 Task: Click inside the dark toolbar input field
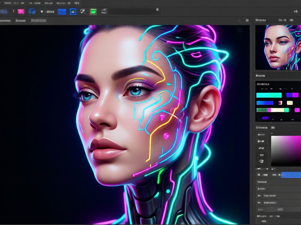pyautogui.click(x=134, y=11)
